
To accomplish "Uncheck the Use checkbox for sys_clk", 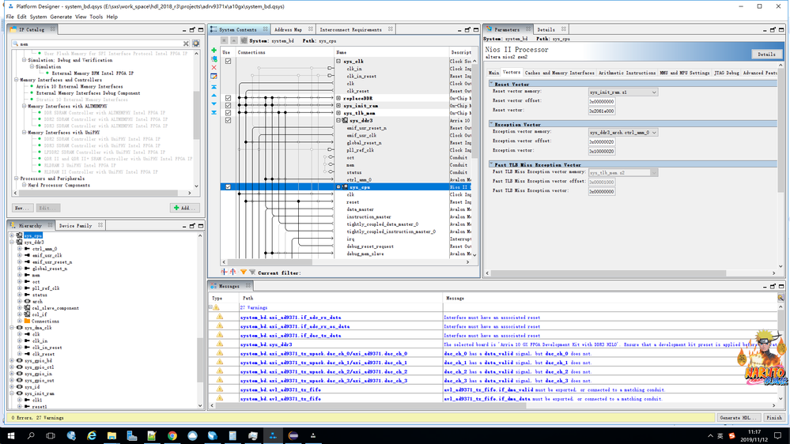I will click(x=229, y=61).
